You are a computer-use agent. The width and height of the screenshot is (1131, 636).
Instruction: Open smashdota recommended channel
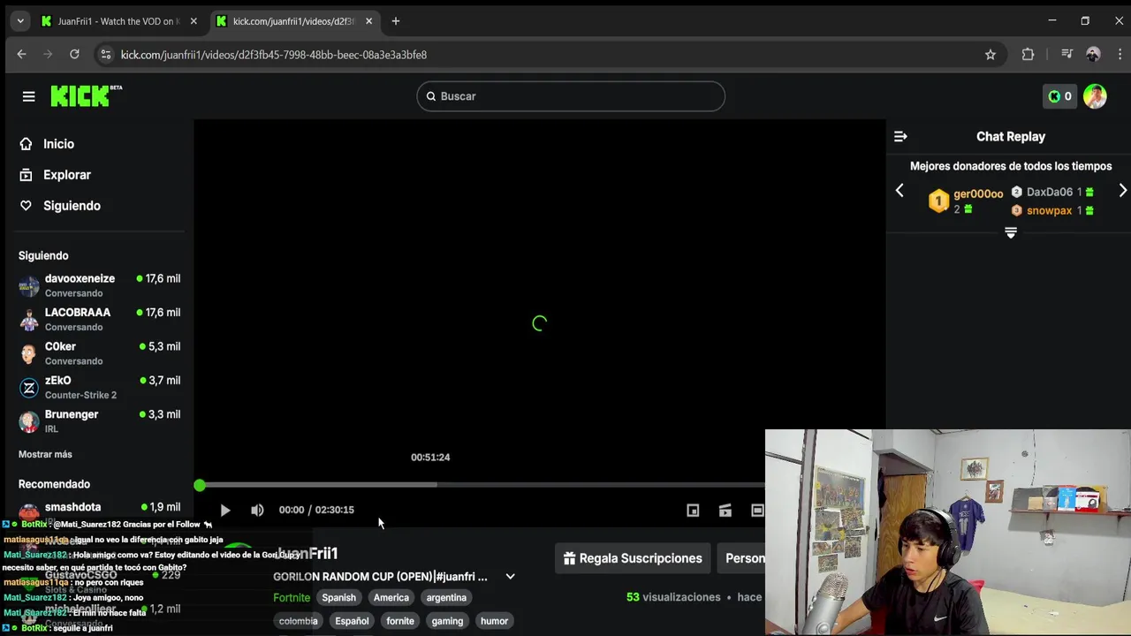pyautogui.click(x=101, y=510)
